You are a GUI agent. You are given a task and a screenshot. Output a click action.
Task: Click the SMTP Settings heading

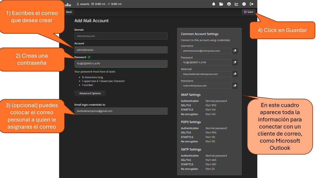pos(191,149)
